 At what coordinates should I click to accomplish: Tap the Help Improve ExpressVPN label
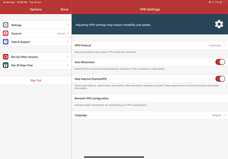[91, 79]
